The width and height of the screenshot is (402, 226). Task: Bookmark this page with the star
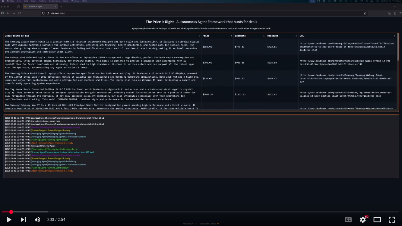365,13
